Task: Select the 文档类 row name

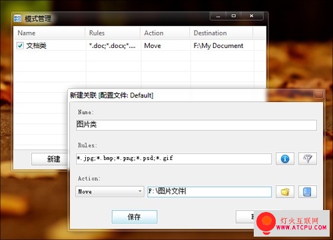Action: click(37, 46)
